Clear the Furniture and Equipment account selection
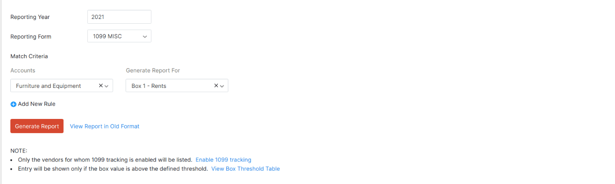615x184 pixels. 101,86
